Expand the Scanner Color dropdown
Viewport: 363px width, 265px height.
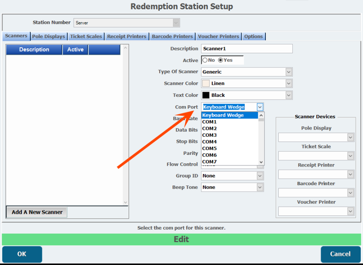click(288, 83)
